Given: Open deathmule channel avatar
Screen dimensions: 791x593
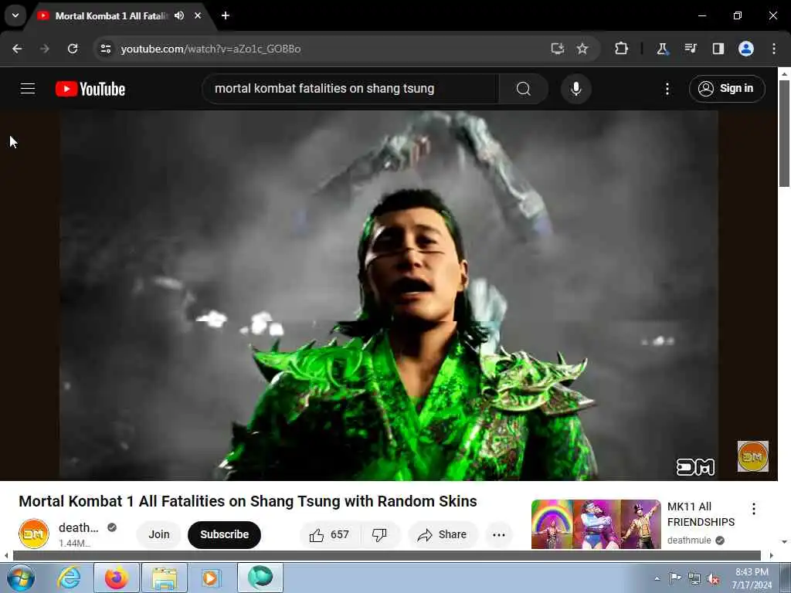Looking at the screenshot, I should [x=34, y=534].
